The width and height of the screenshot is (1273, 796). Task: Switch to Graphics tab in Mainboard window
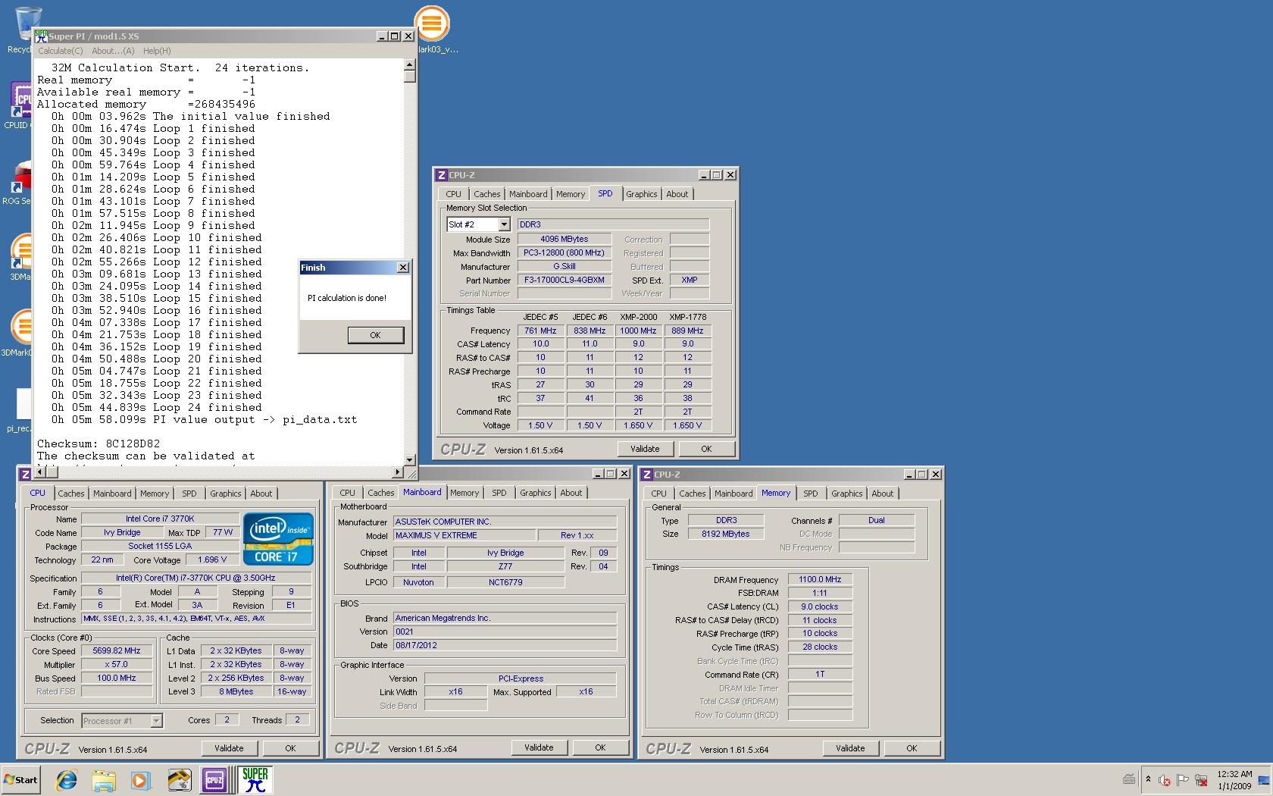[536, 493]
